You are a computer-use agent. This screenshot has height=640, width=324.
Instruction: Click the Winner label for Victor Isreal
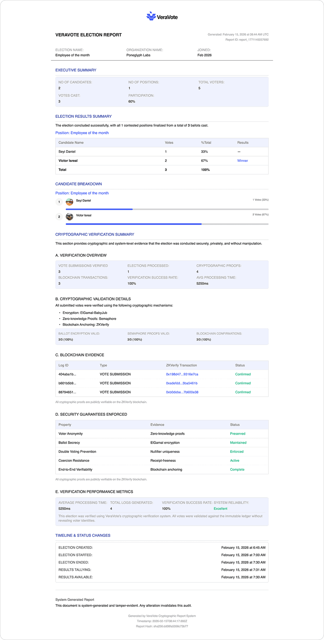[x=242, y=161]
